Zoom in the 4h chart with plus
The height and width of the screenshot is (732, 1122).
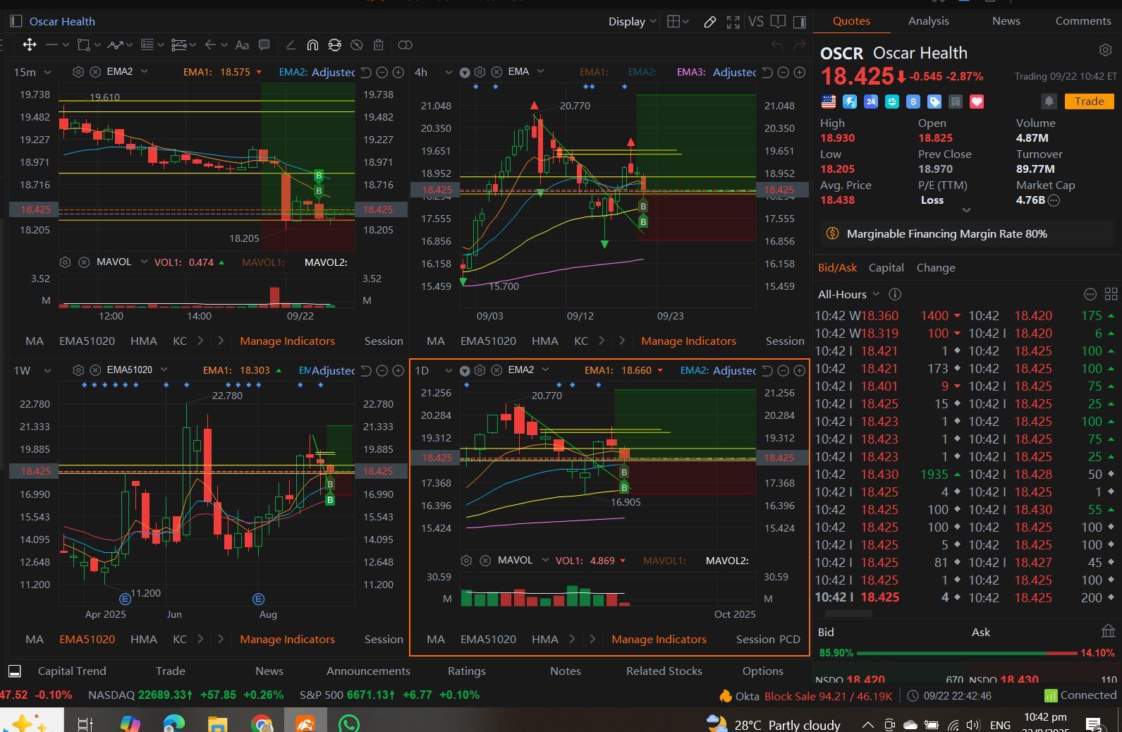800,72
